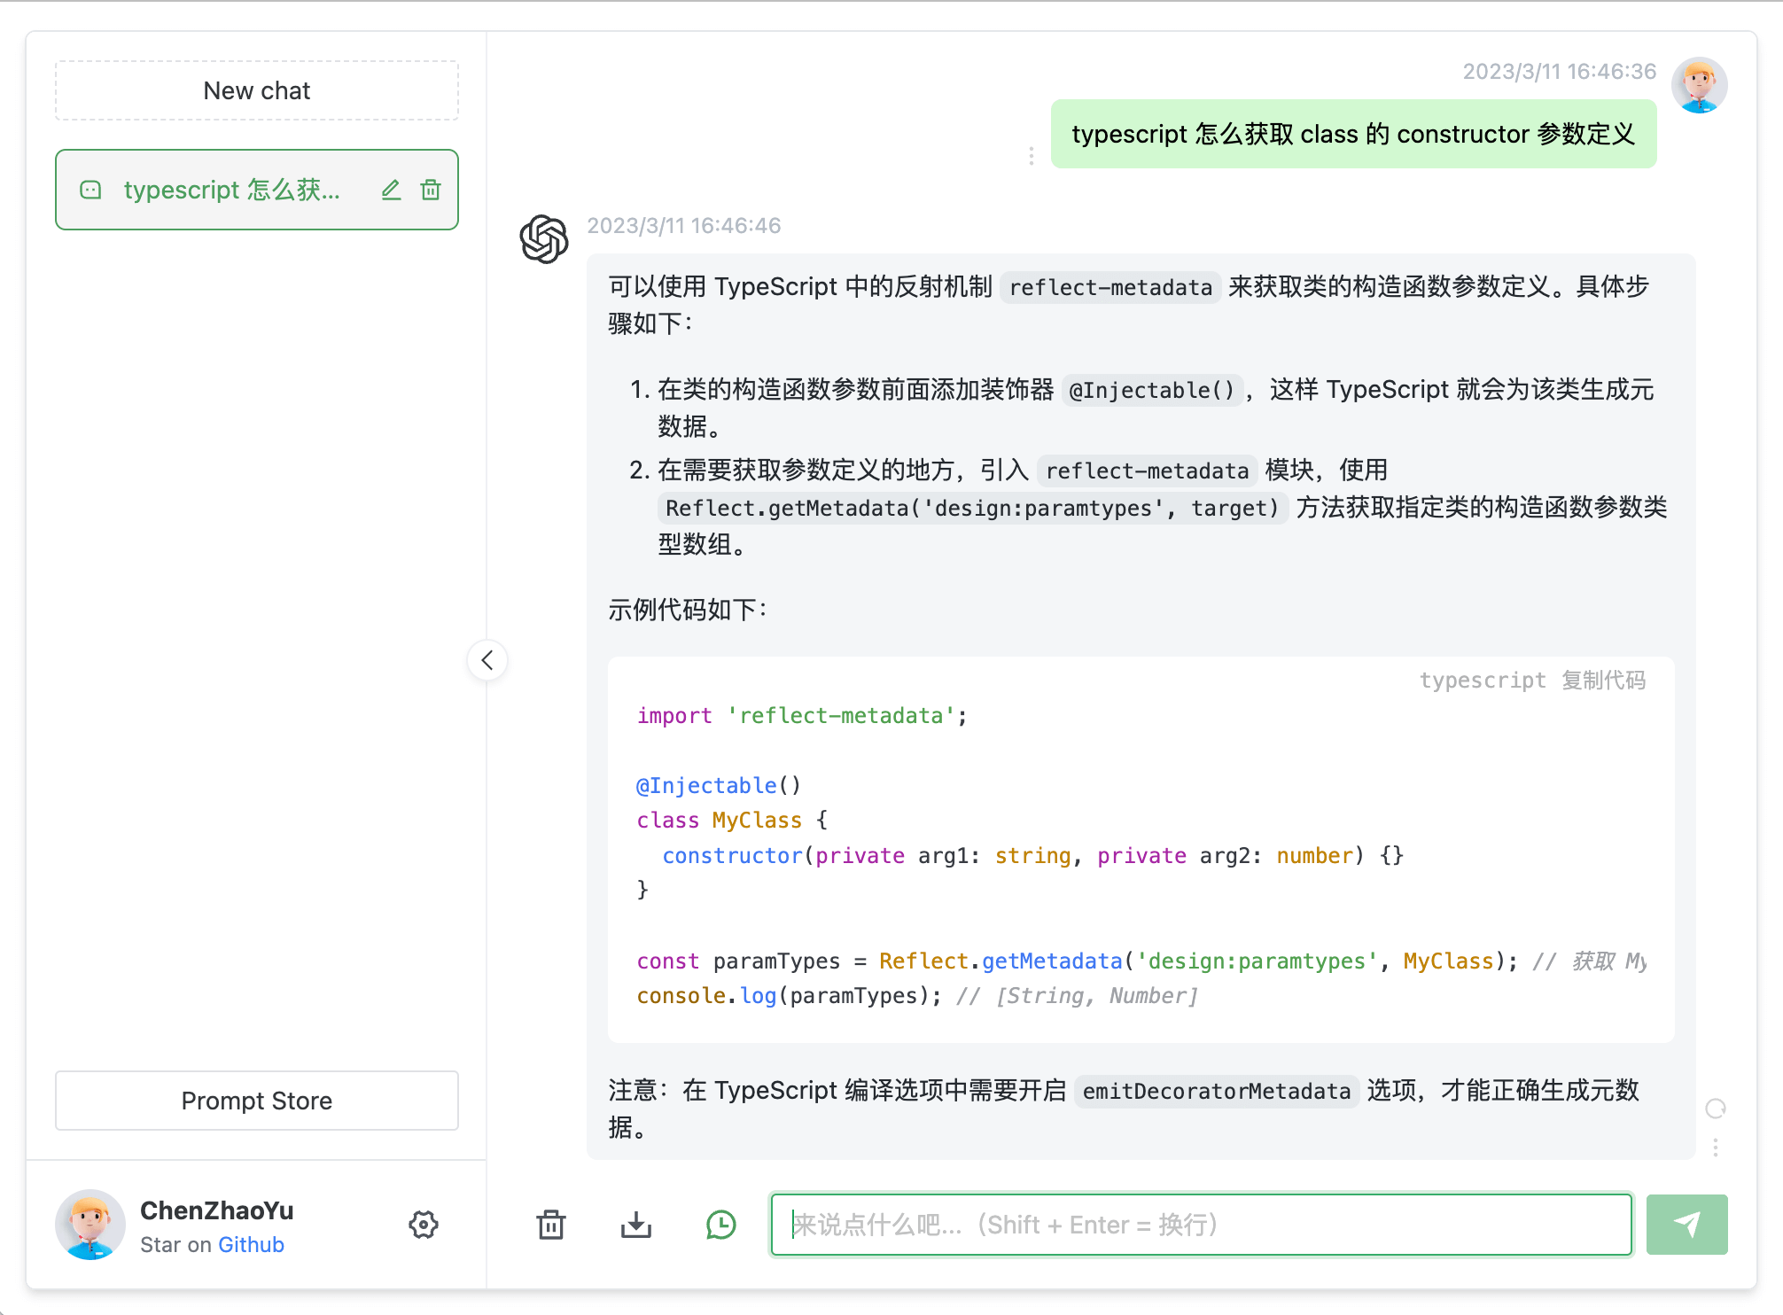
Task: Toggle the three-dot menu next to chat
Action: point(1032,157)
